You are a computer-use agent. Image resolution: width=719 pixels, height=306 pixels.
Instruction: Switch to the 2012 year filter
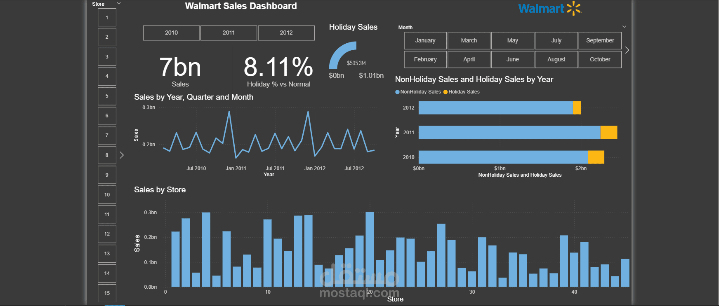click(286, 33)
